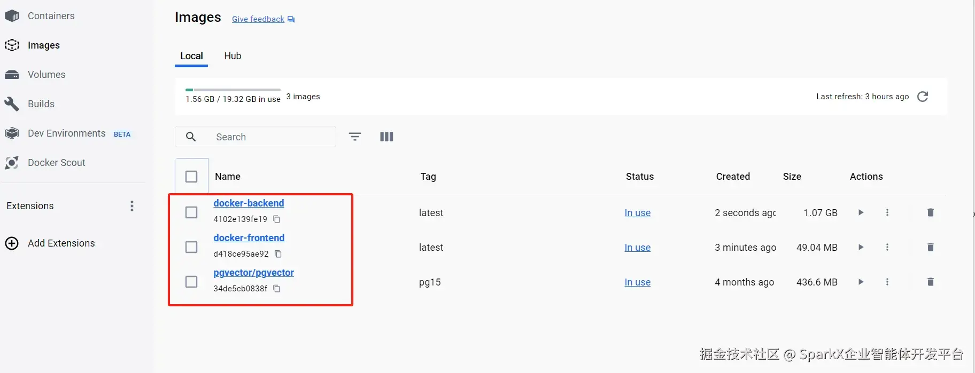The width and height of the screenshot is (975, 373).
Task: Select the docker-frontend row checkbox
Action: pyautogui.click(x=191, y=247)
